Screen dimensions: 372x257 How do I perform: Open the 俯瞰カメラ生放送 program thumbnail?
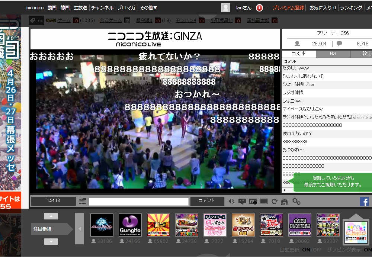pyautogui.click(x=328, y=225)
